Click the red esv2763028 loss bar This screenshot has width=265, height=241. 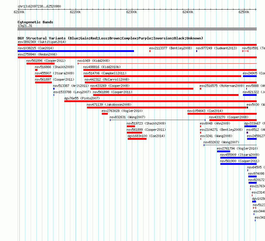point(105,114)
